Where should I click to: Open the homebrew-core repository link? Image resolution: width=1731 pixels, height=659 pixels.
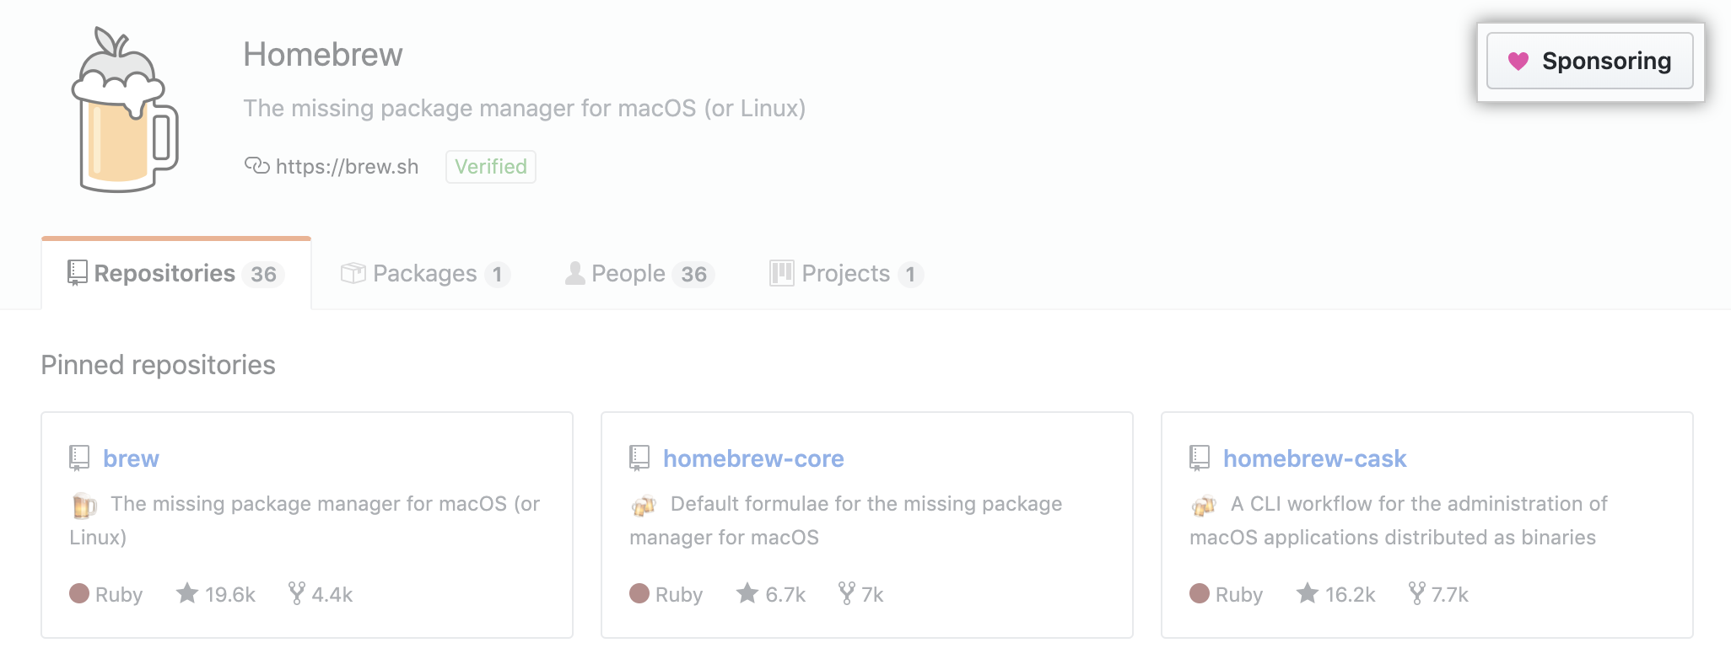tap(753, 458)
